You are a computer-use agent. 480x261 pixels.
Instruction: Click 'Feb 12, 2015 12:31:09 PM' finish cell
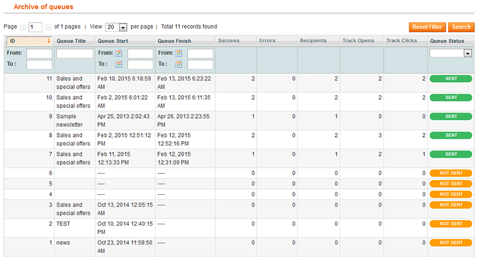pos(185,158)
